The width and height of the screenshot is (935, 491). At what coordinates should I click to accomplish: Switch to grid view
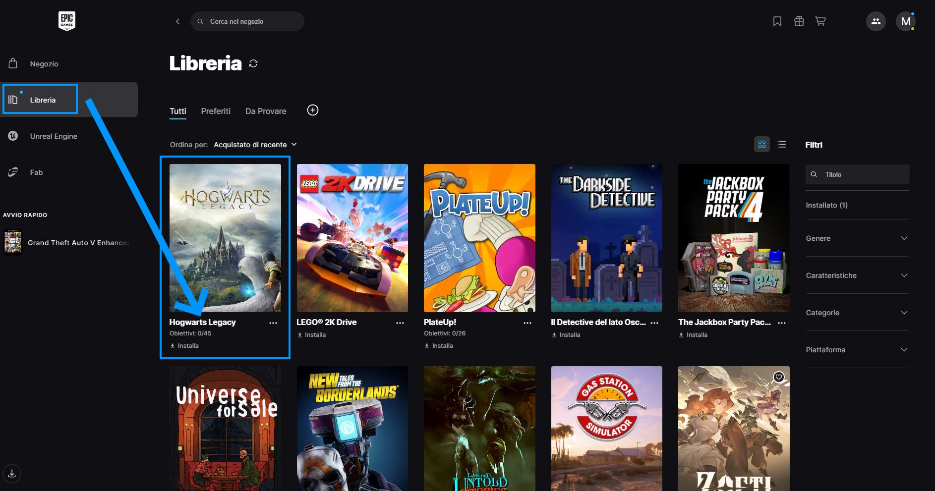[761, 144]
